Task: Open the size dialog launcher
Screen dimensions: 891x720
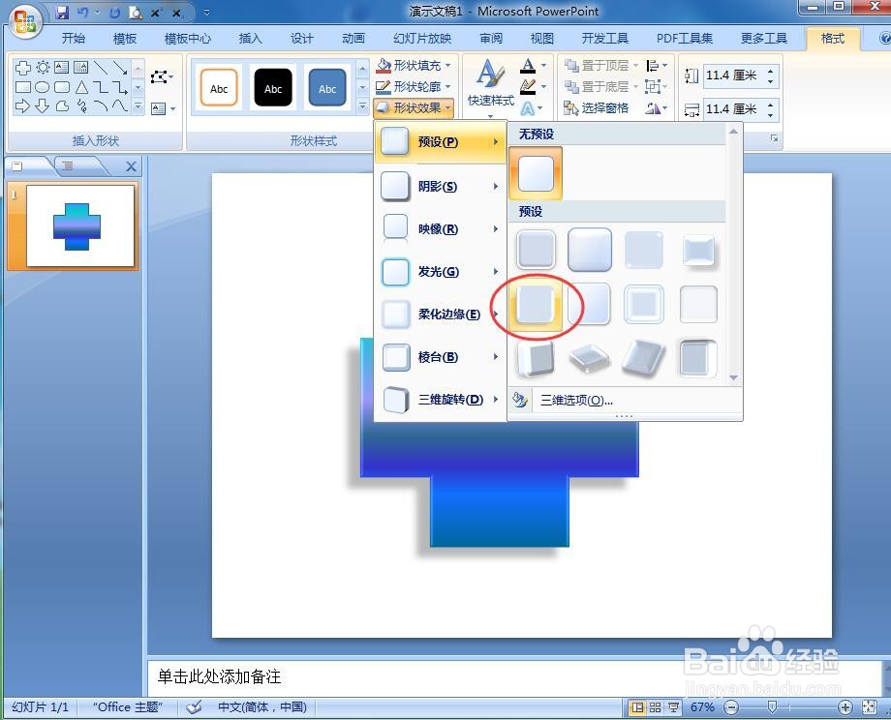Action: coord(774,138)
